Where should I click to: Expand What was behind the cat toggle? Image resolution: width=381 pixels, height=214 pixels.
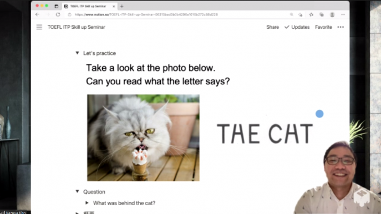pos(87,202)
